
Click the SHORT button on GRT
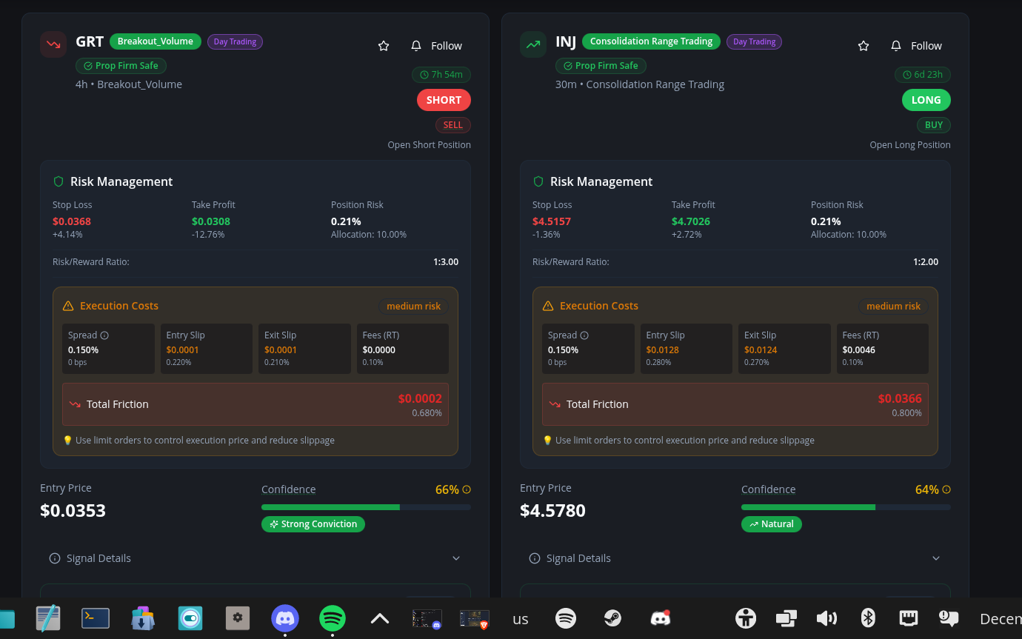tap(444, 100)
